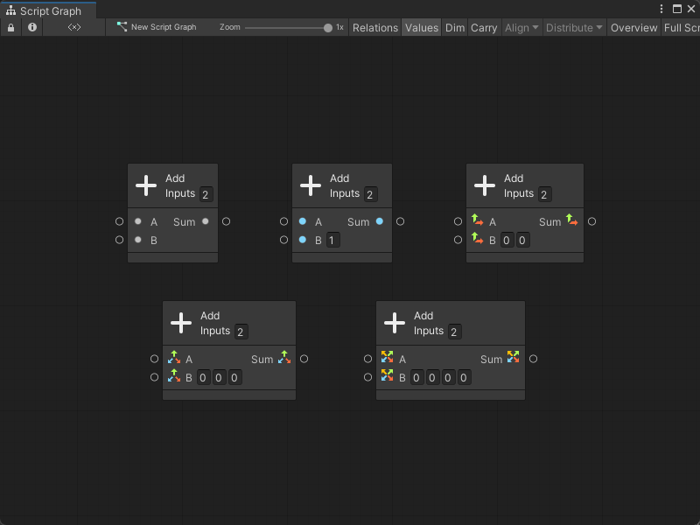Open the Distribute dropdown
This screenshot has height=525, width=700.
(x=573, y=27)
